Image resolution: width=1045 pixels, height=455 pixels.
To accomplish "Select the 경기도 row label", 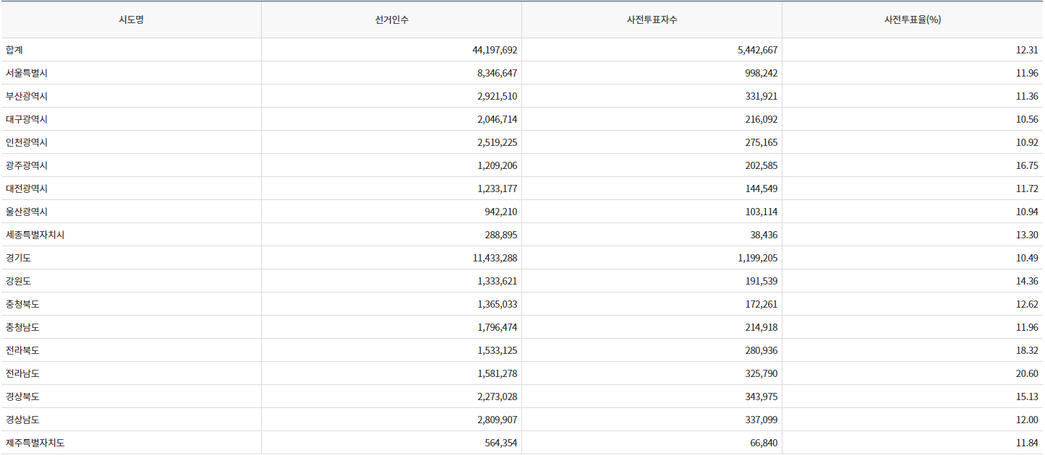I will [19, 258].
